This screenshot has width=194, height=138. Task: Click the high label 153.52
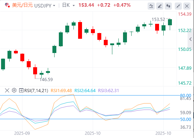coord(158,20)
